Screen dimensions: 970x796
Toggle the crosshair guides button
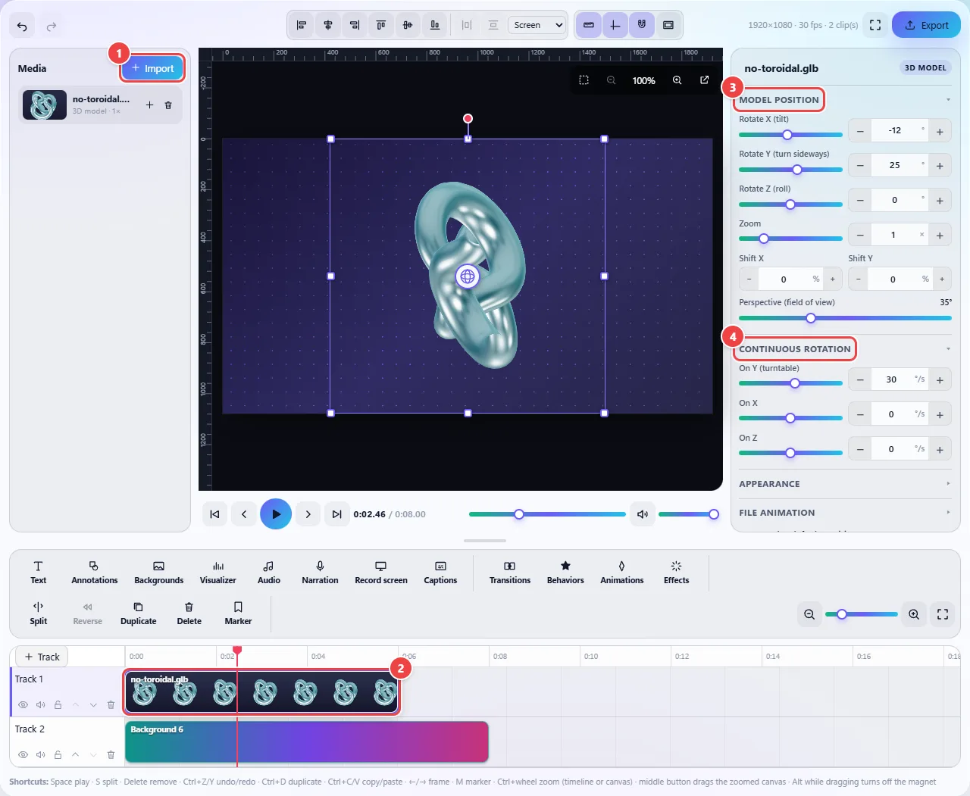615,25
